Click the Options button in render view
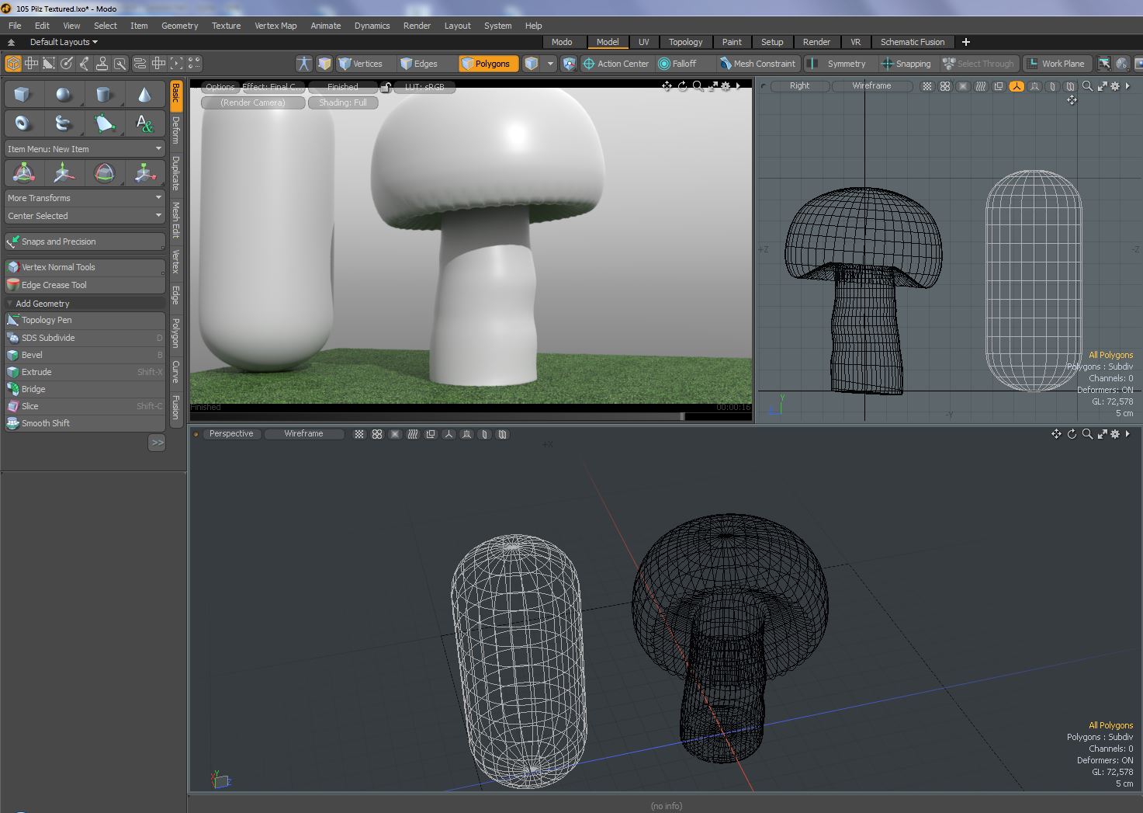 tap(220, 87)
